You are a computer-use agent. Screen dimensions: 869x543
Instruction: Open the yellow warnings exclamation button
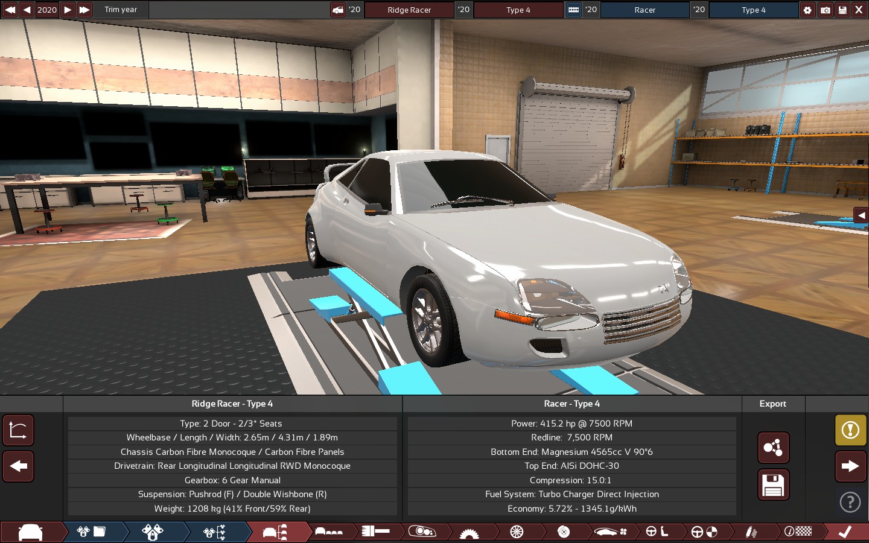coord(850,430)
